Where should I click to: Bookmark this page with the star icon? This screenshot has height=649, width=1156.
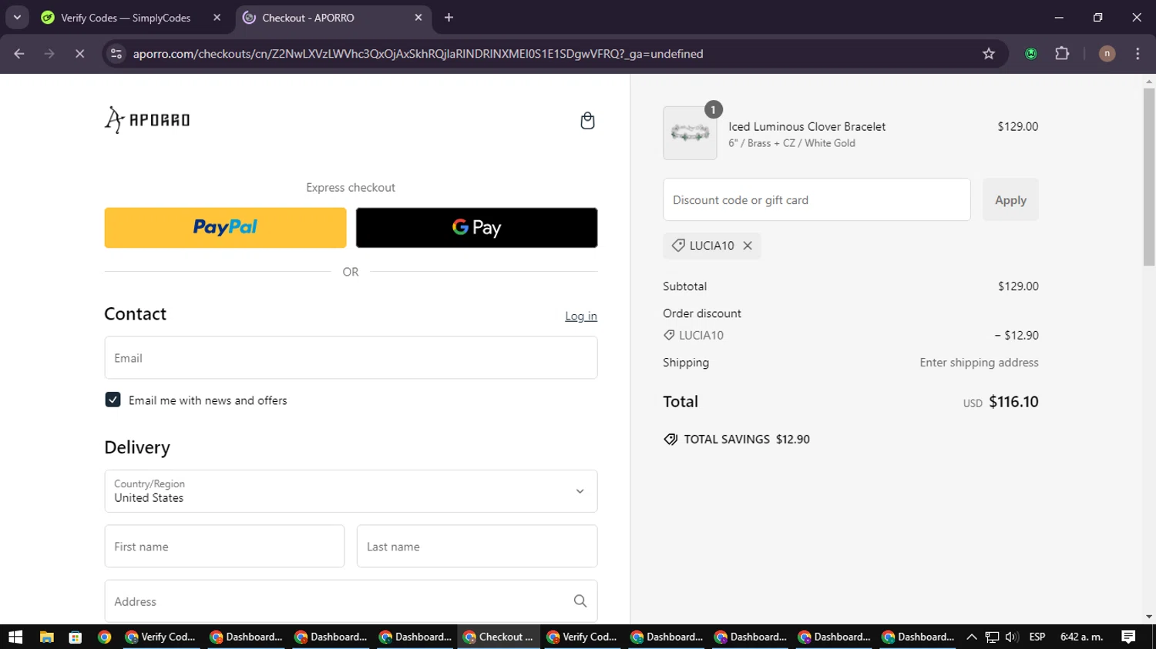pos(989,54)
